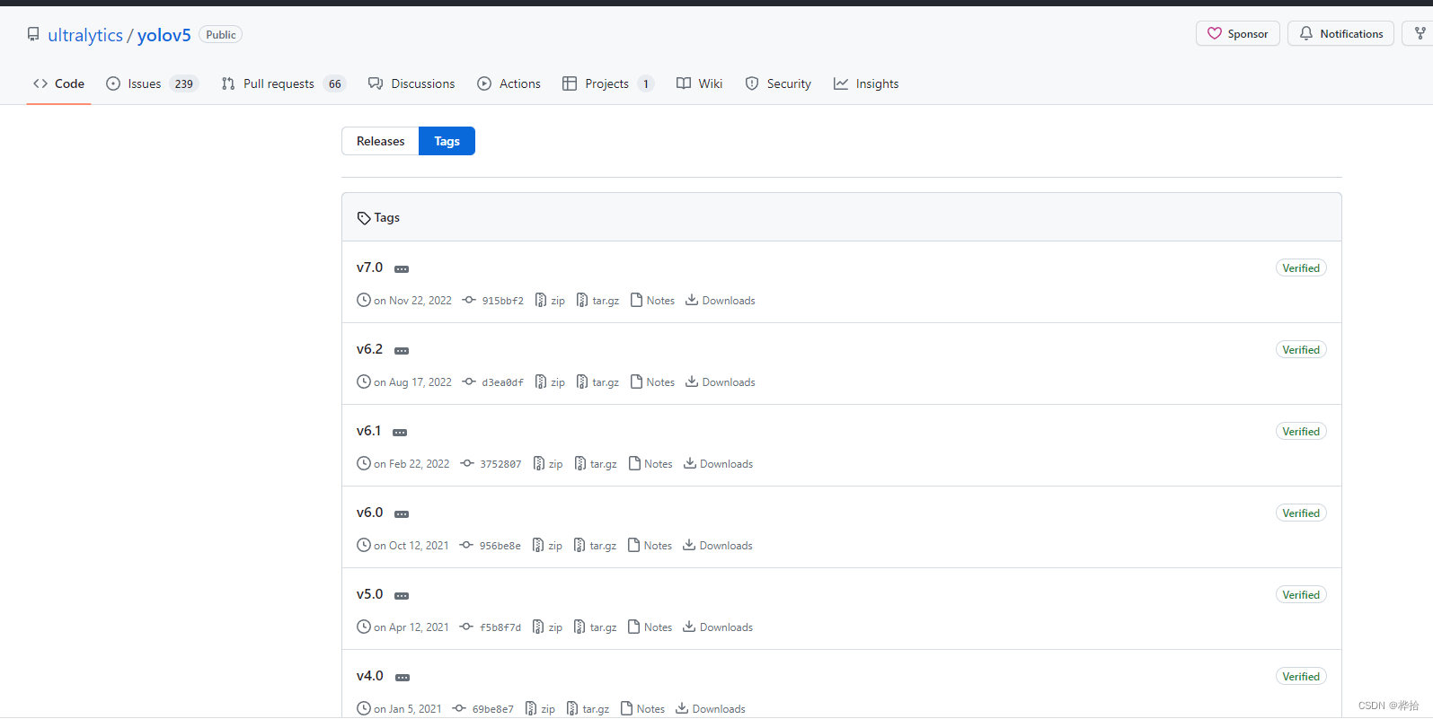Screen dimensions: 1433x719
Task: Select the Tags view button
Action: click(447, 141)
